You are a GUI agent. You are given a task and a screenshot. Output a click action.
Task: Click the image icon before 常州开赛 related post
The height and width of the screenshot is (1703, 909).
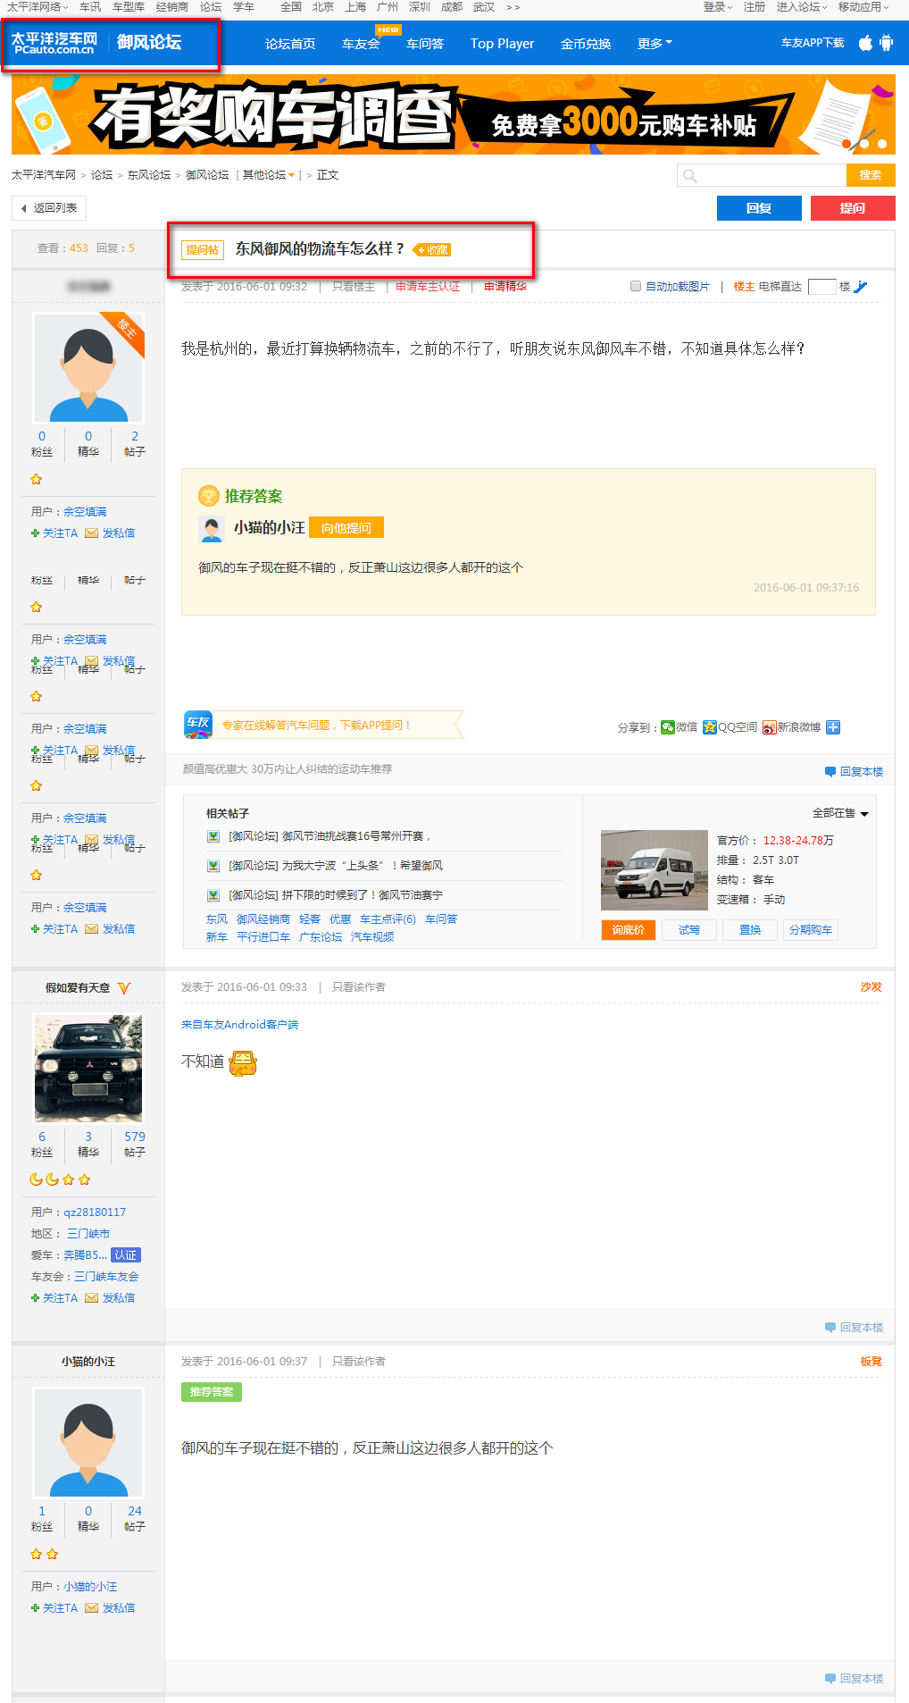tap(213, 836)
